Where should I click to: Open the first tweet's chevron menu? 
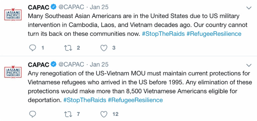249,8
